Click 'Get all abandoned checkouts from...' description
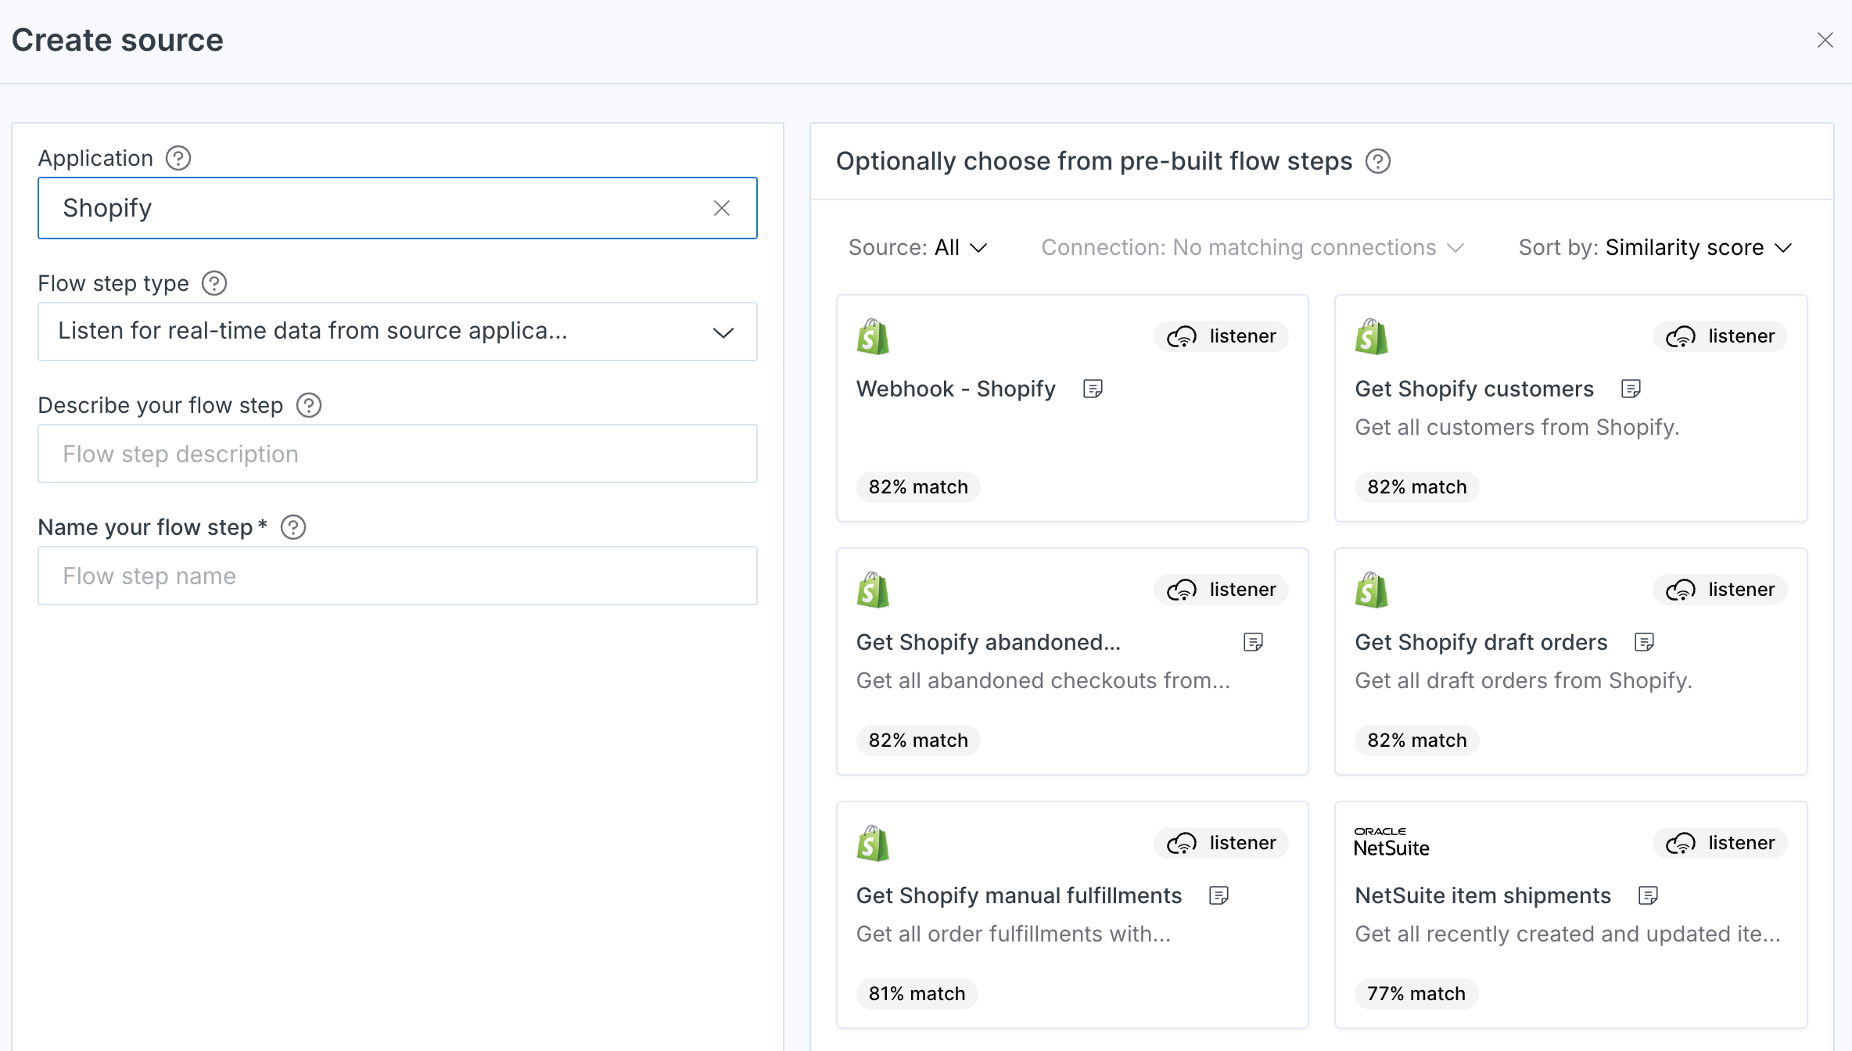 coord(1043,680)
